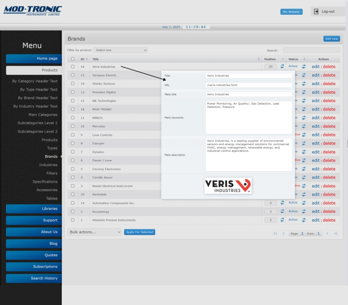Refresh position for Absolute Process Instruments row
This screenshot has width=348, height=305.
click(x=282, y=220)
